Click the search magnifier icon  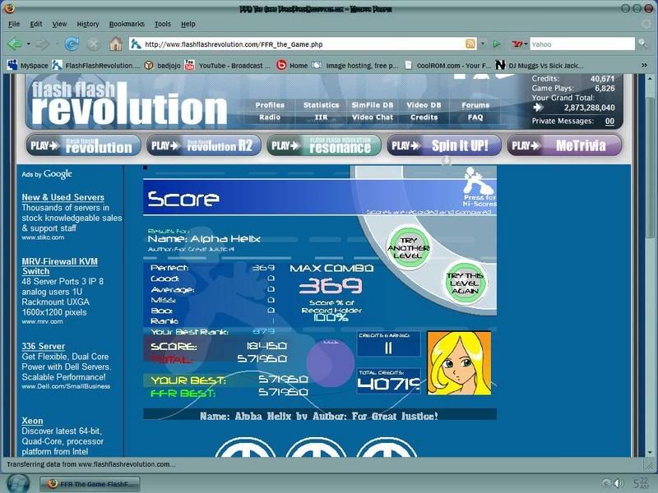642,44
